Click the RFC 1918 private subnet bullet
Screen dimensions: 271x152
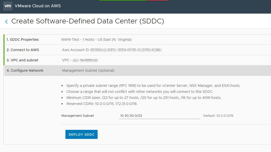point(153,86)
